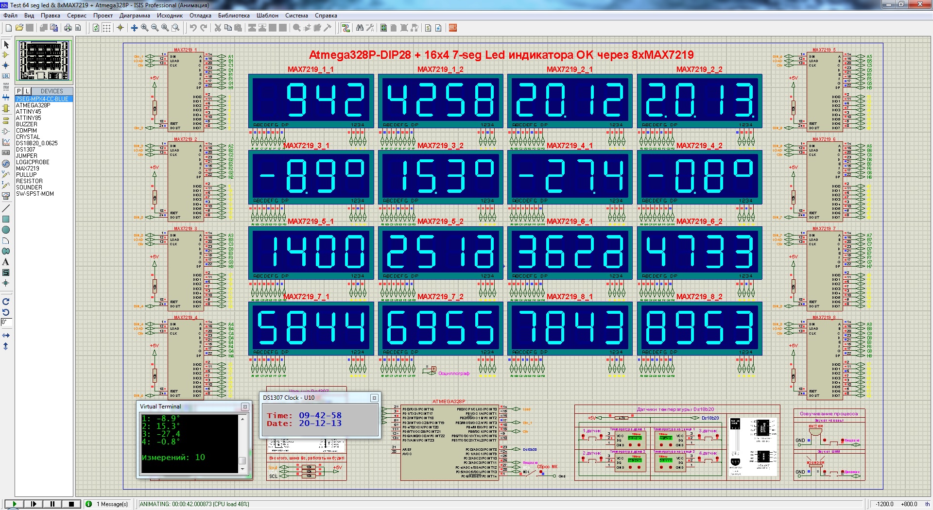
Task: Close the DS1307 Clock popup
Action: (374, 398)
